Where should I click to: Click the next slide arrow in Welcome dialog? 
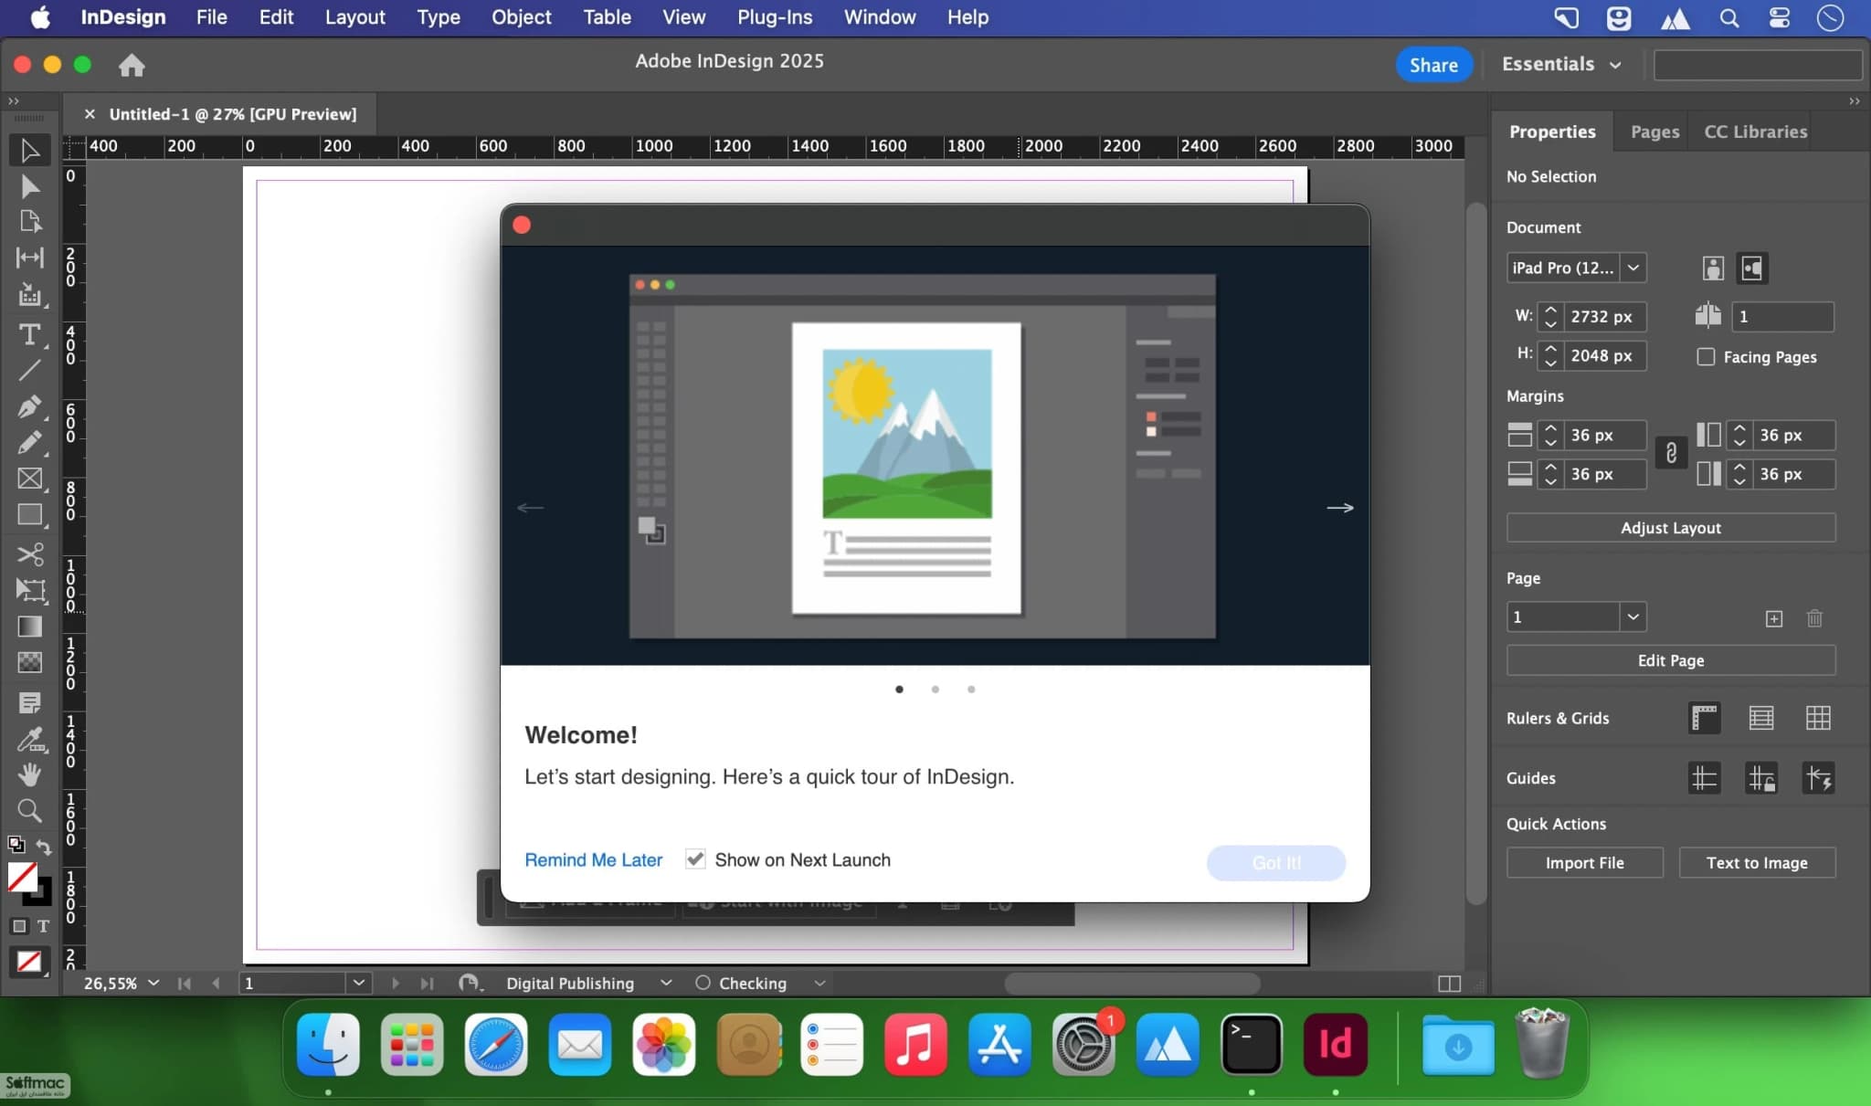[1340, 508]
